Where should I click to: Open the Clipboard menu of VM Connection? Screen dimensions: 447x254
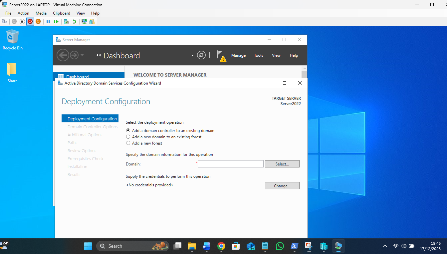click(62, 13)
